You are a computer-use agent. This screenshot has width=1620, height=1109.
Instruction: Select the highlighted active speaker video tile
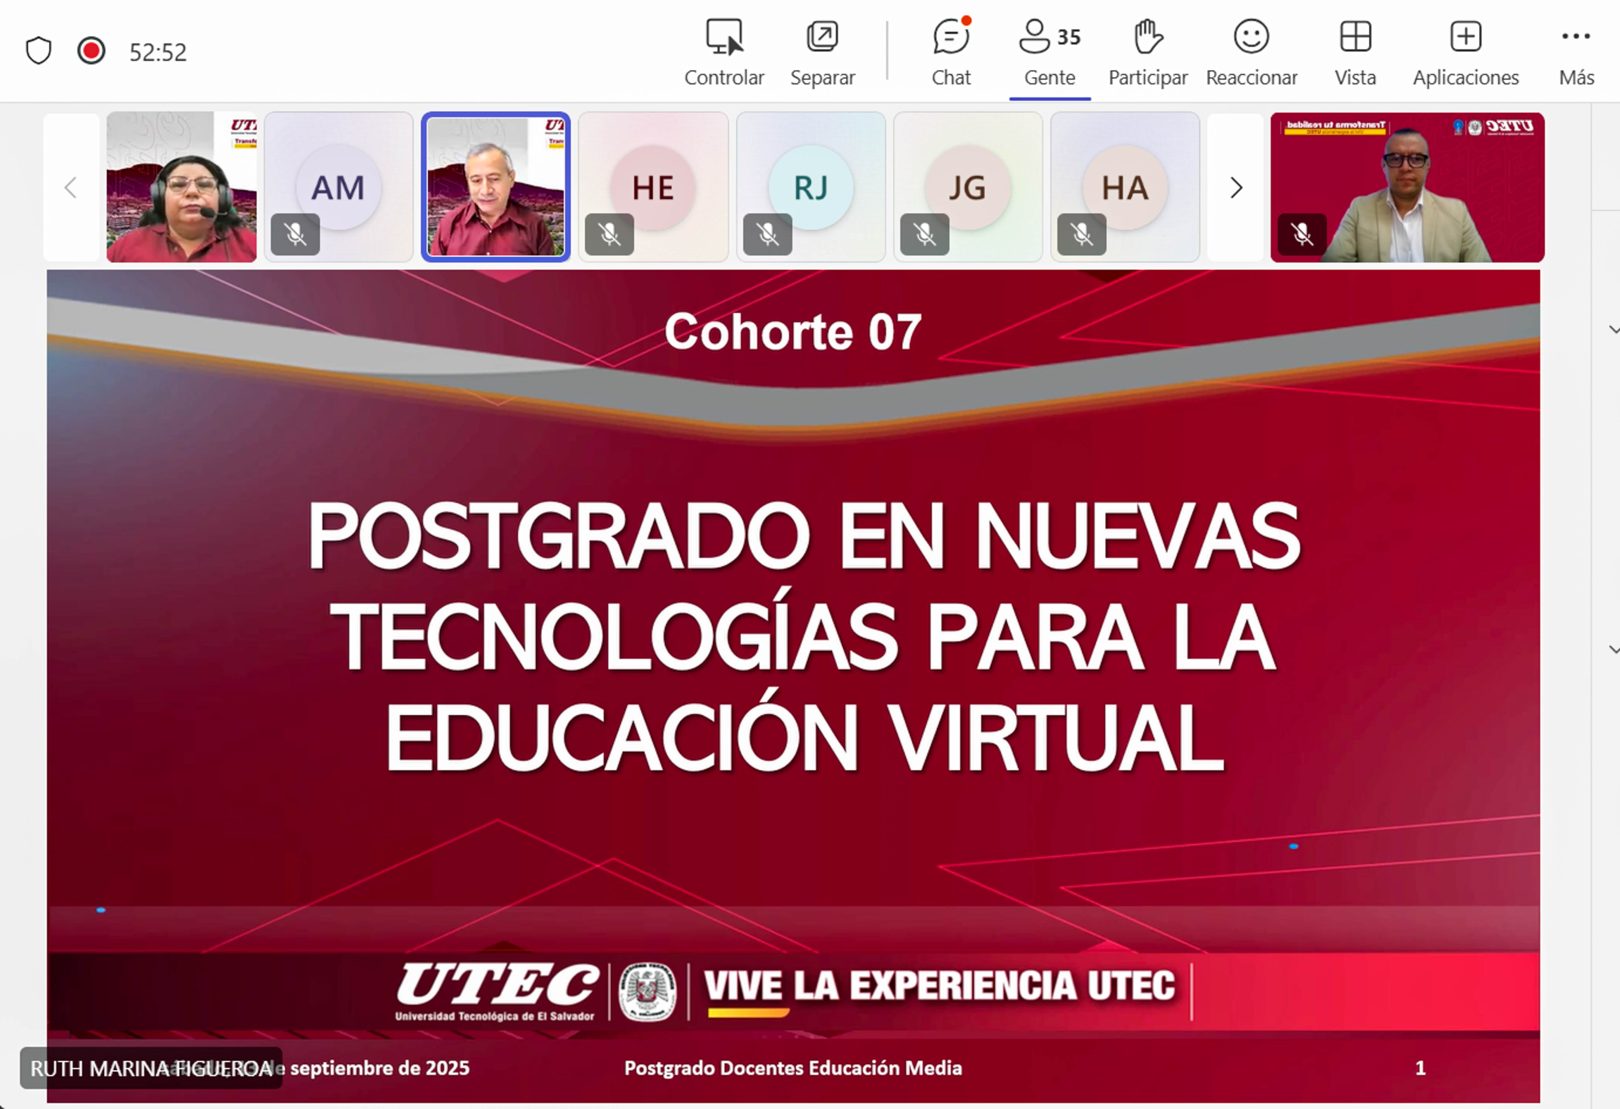[495, 187]
